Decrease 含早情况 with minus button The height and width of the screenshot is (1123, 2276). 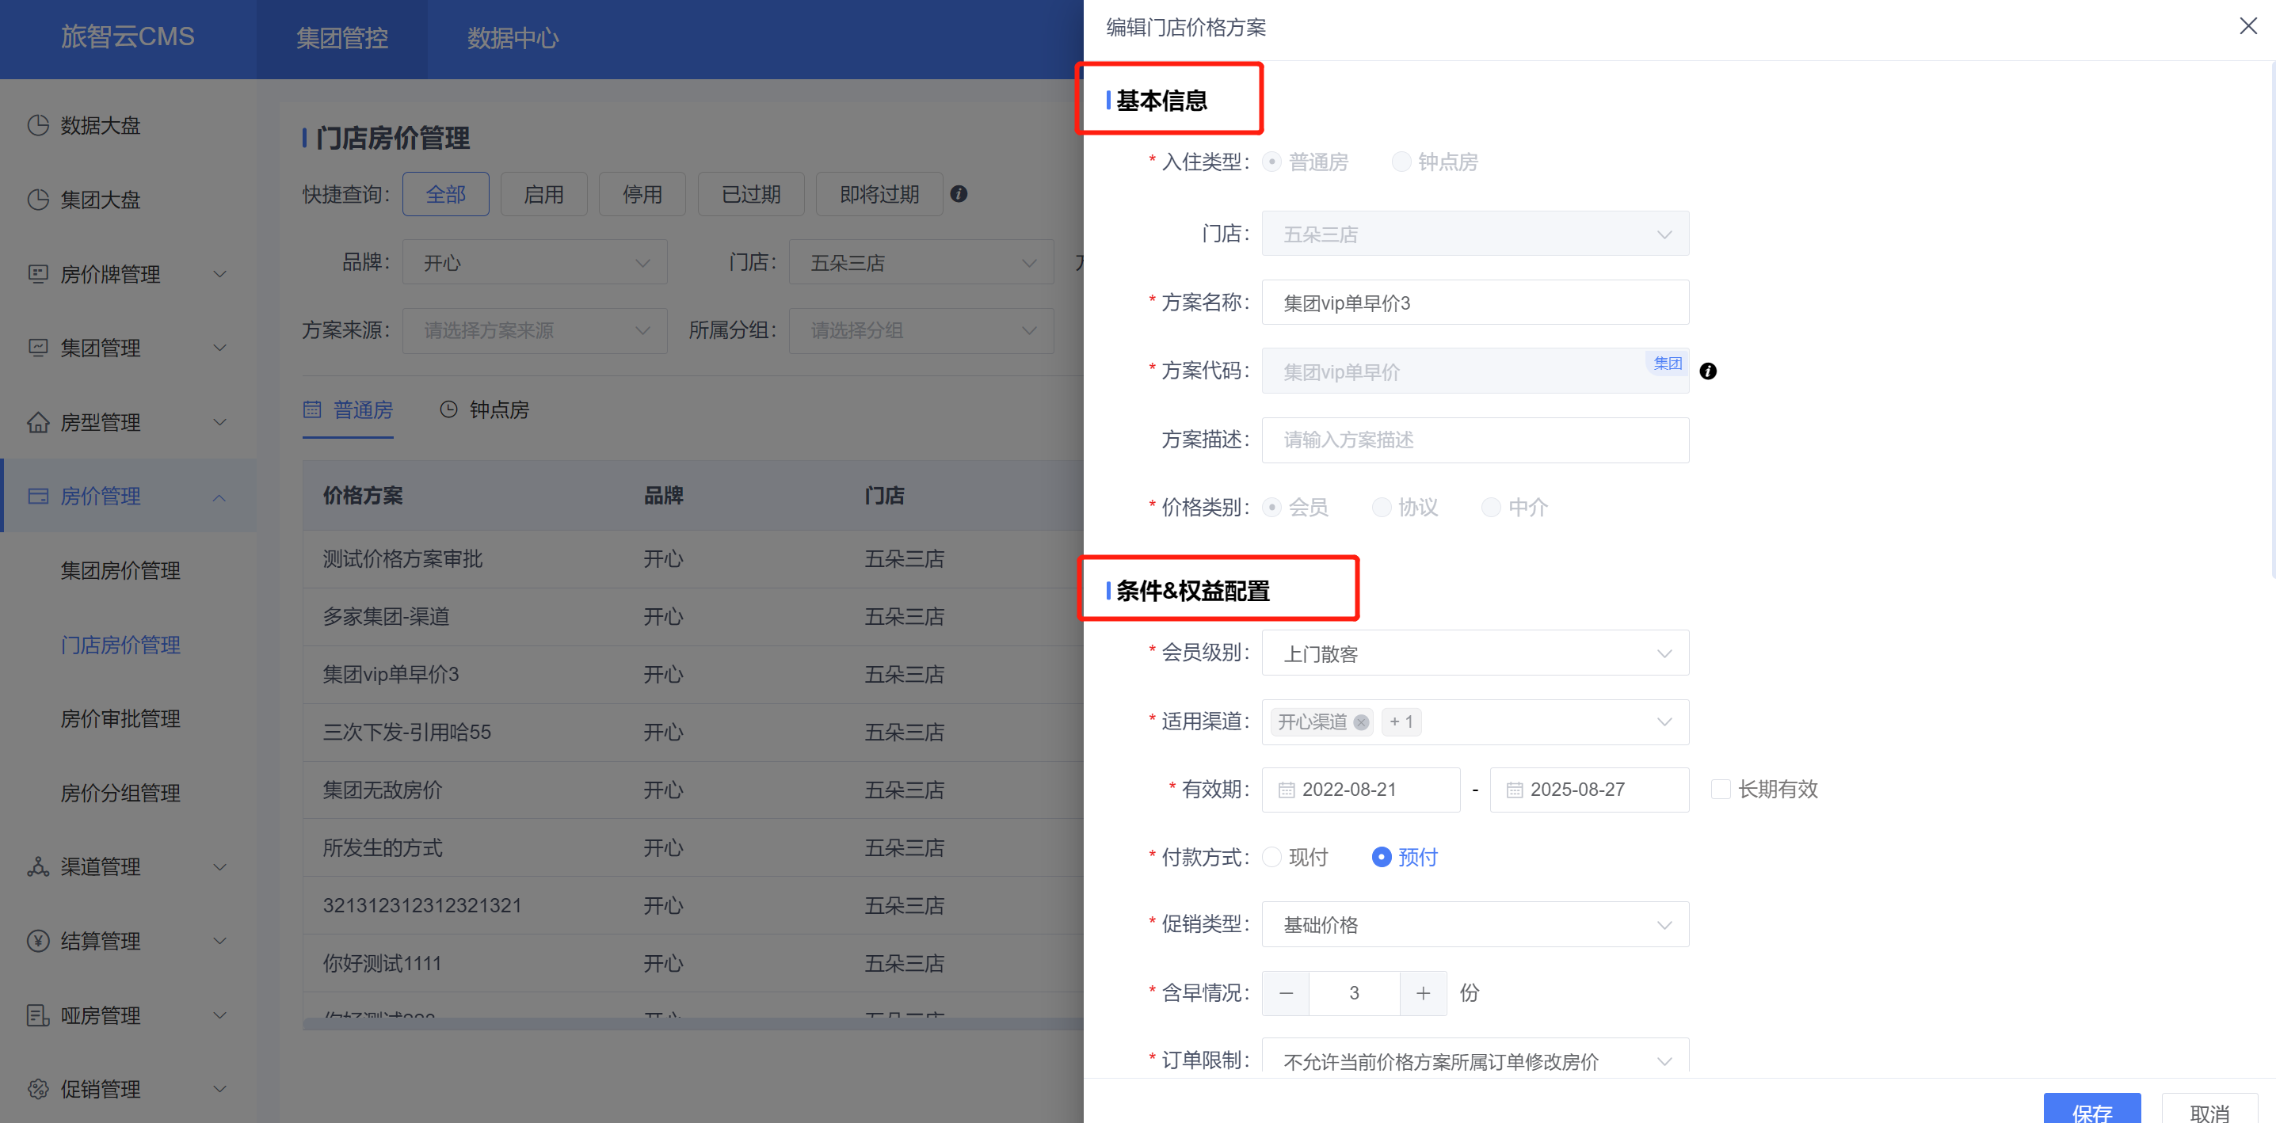point(1286,993)
